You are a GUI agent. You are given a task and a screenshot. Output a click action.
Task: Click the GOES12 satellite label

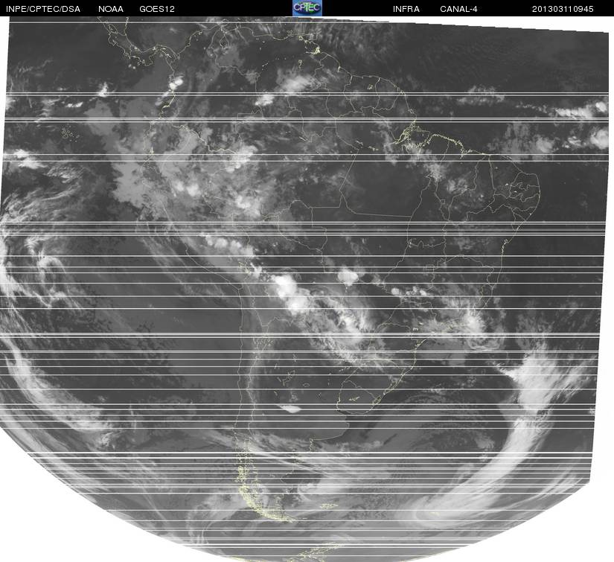157,9
